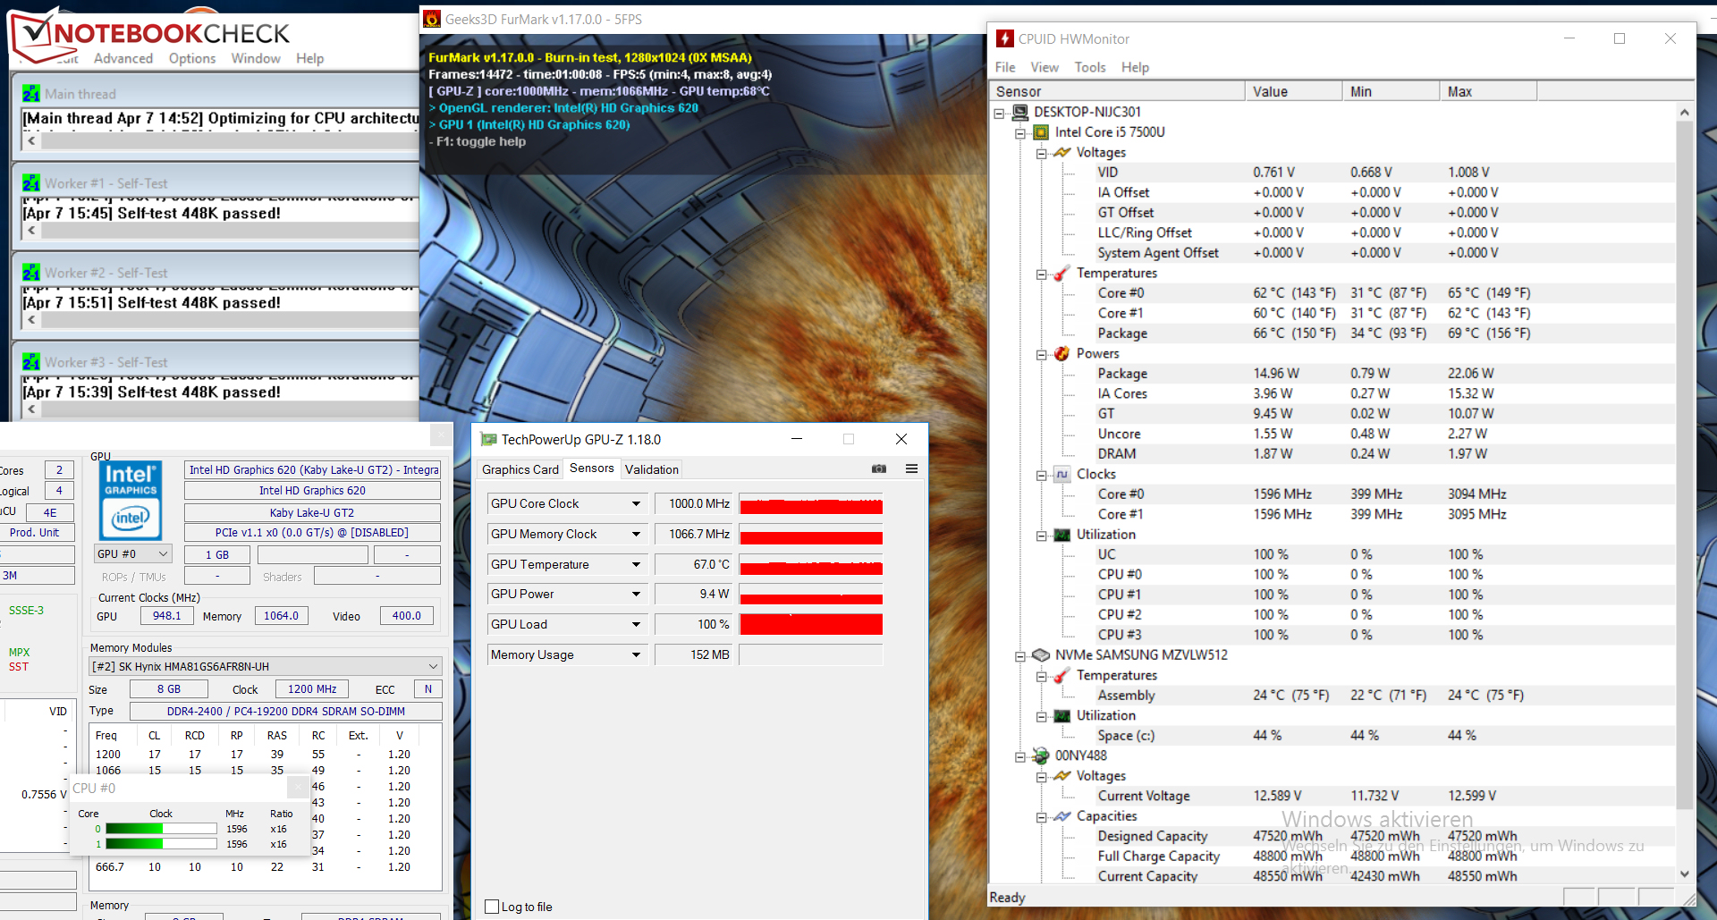1717x920 pixels.
Task: Open the GPU Load sensor dropdown
Action: tap(636, 625)
